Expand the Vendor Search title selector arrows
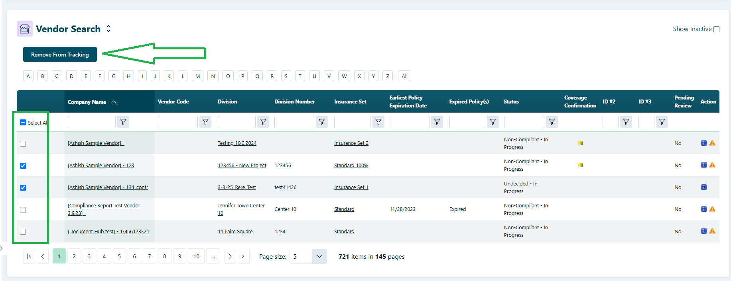This screenshot has width=731, height=281. tap(108, 29)
